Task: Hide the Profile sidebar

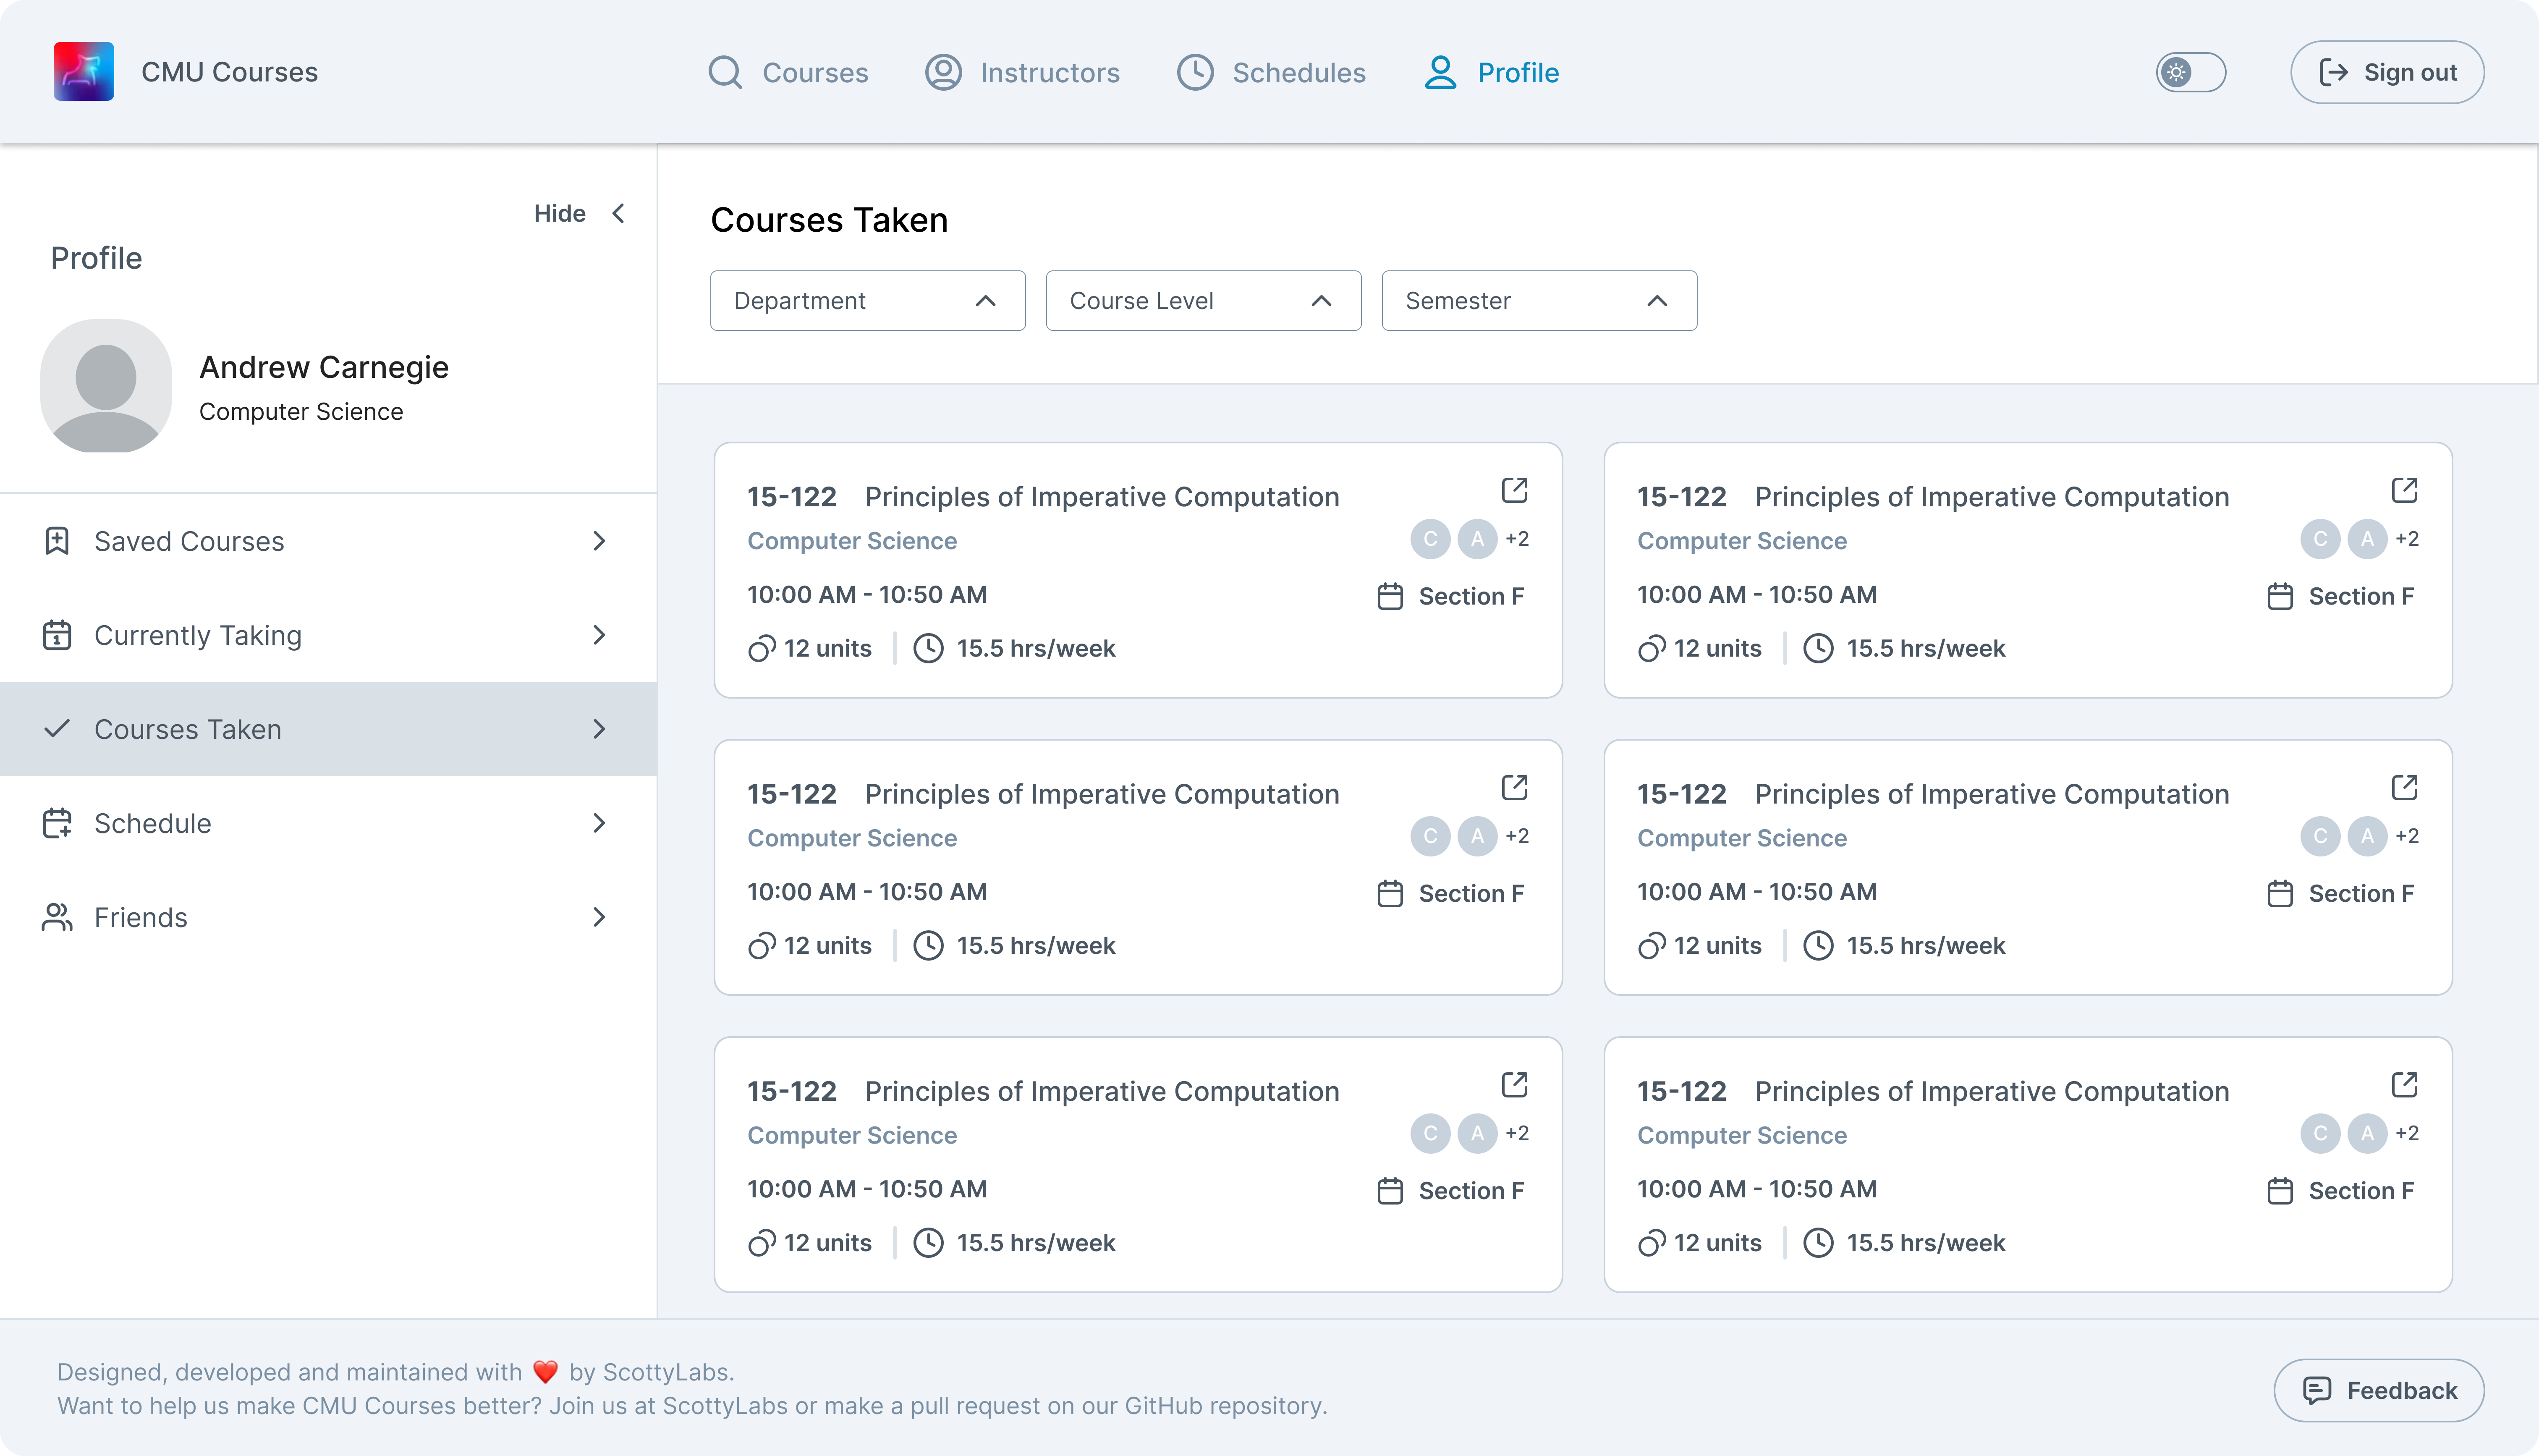Action: (580, 213)
